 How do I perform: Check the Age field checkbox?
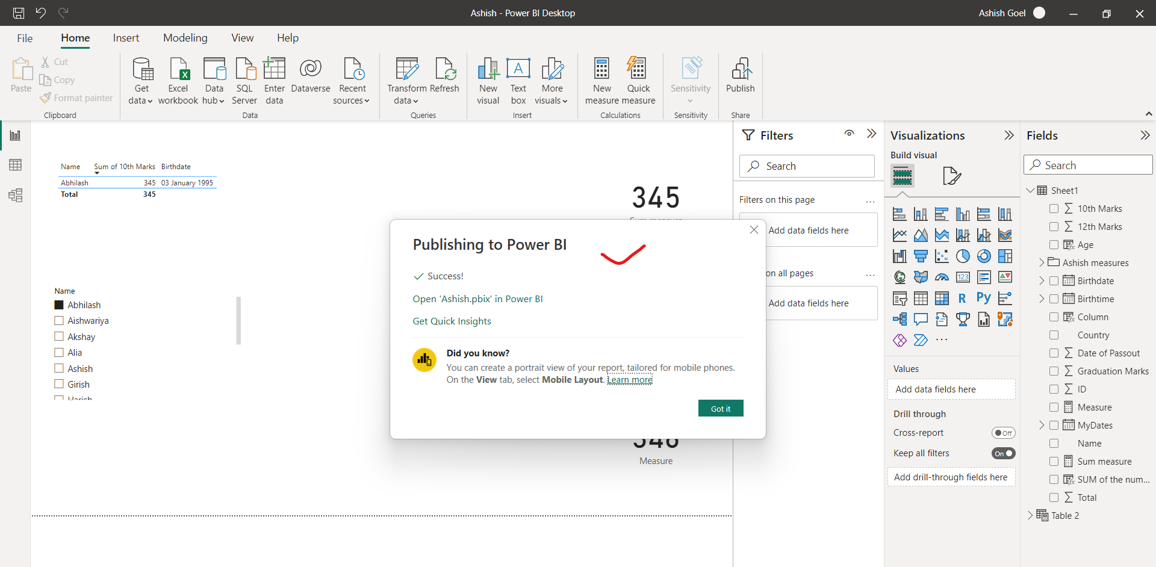coord(1055,244)
